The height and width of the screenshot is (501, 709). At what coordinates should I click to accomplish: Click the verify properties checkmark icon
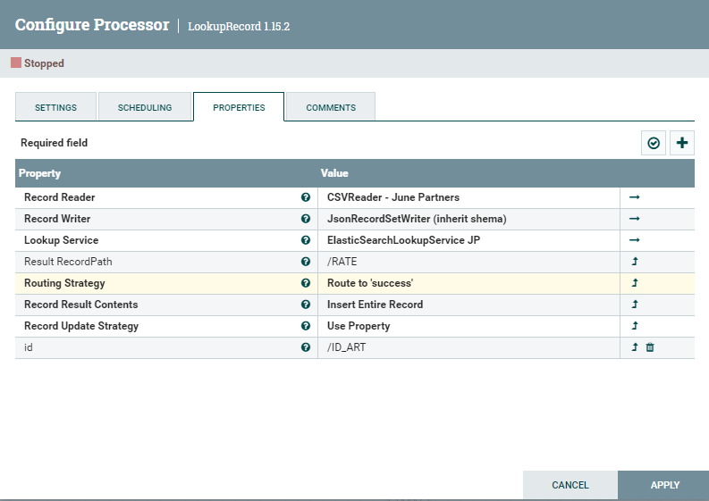[x=654, y=143]
